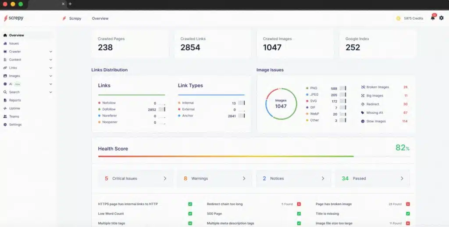Viewport: 449px width, 227px height.
Task: Click the Screpy logo in sidebar header
Action: pyautogui.click(x=14, y=18)
